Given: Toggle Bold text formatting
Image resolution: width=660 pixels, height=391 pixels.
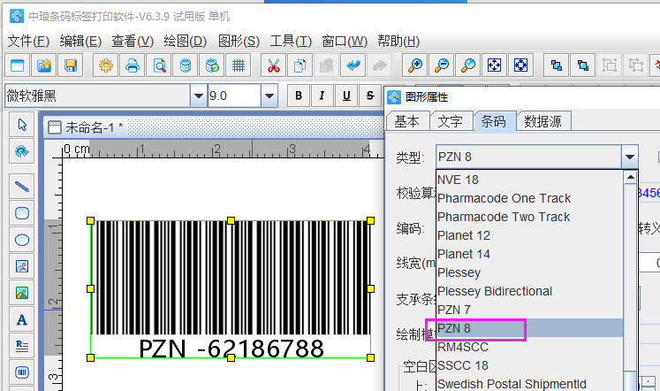Looking at the screenshot, I should pos(300,96).
